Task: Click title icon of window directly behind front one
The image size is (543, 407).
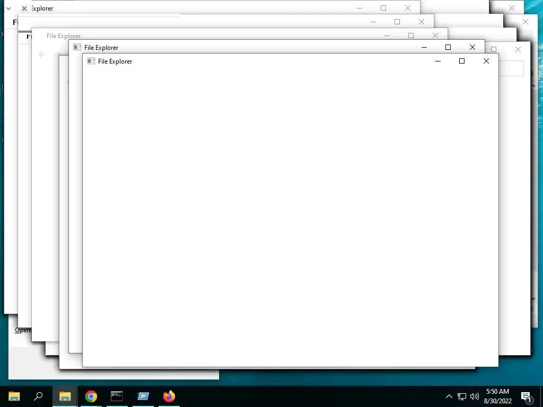Action: 77,47
